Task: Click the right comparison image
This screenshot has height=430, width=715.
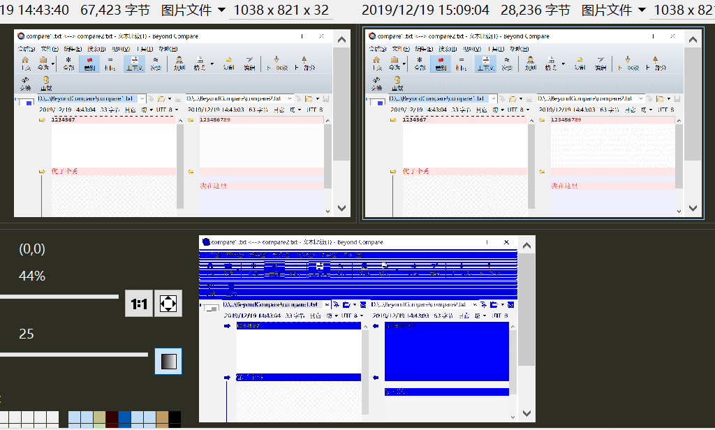Action: coord(524,123)
